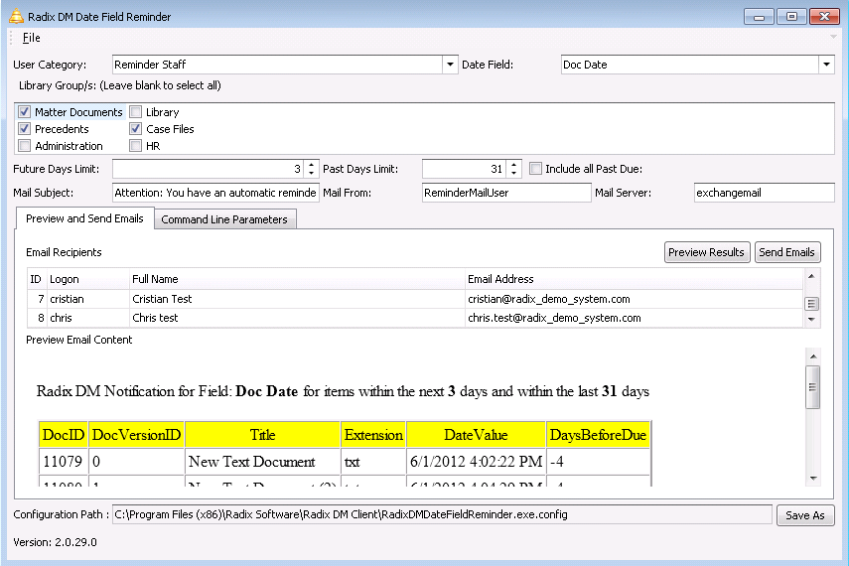Click the Email Address column header
The width and height of the screenshot is (849, 566).
click(634, 279)
